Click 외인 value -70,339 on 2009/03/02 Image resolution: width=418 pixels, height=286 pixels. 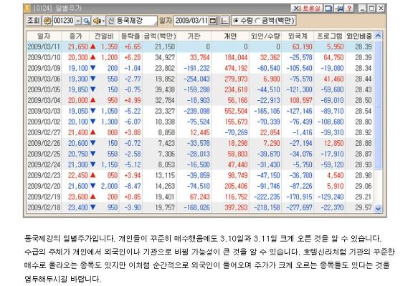[268, 122]
